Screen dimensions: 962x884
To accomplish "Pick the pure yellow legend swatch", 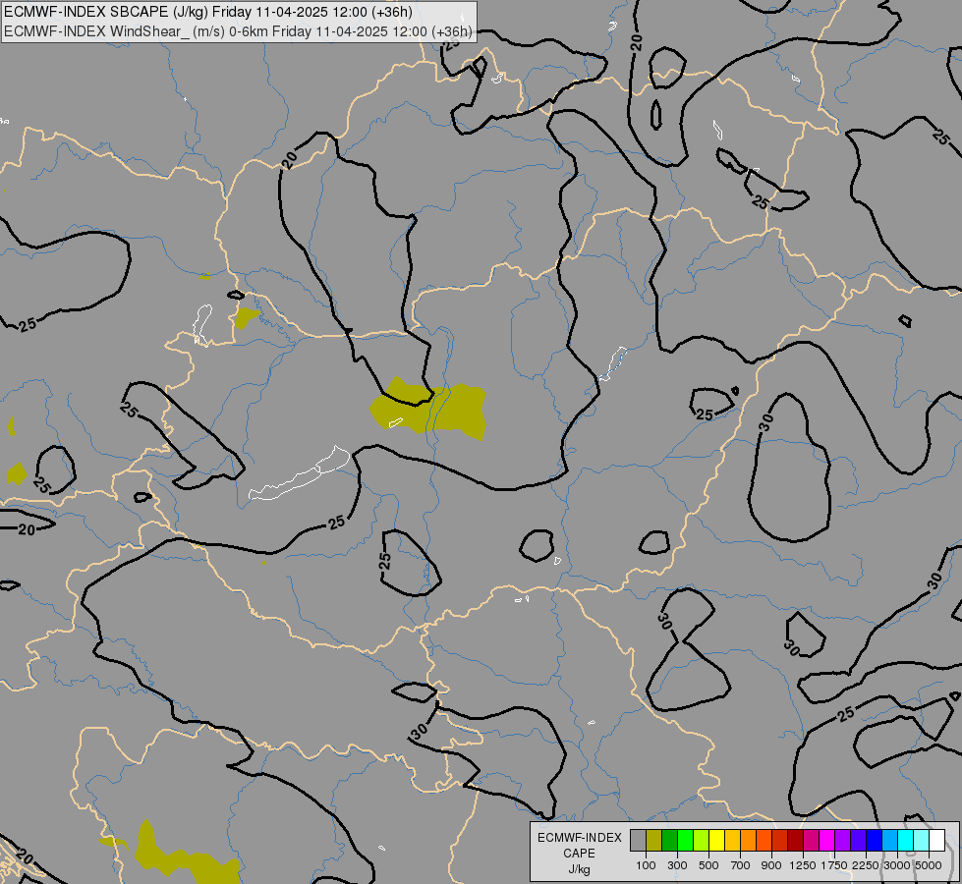I will click(716, 840).
